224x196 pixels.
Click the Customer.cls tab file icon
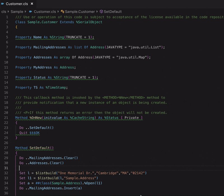tap(3, 4)
